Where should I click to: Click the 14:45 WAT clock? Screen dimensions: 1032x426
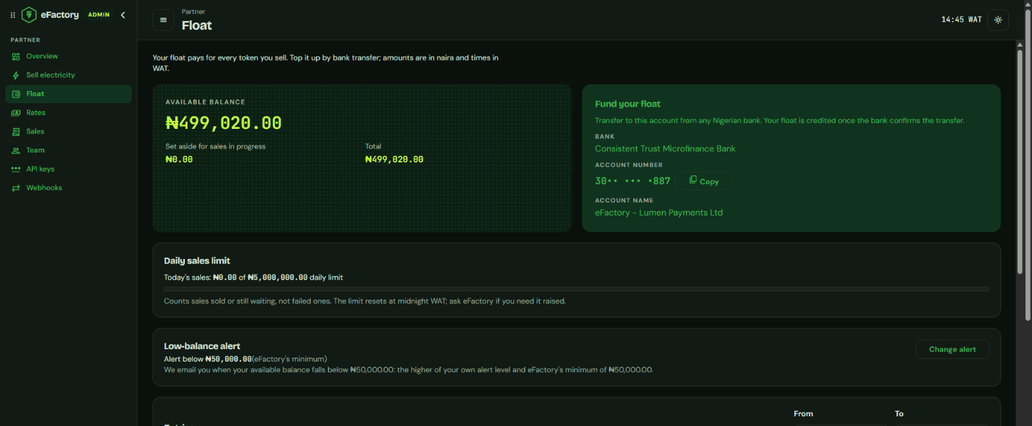coord(961,20)
